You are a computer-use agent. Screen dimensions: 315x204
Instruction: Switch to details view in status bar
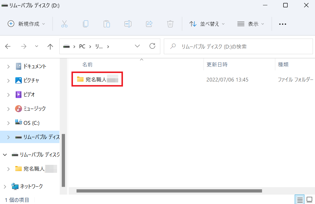point(300,200)
